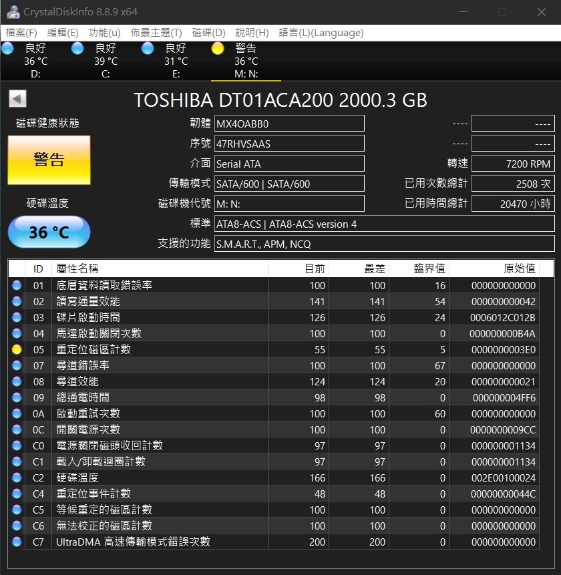
Task: Click the serial number field 47RHVSAAS
Action: coord(289,144)
